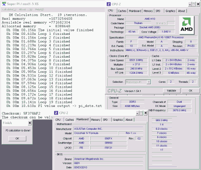Click OK in the Finish dialog
The height and width of the screenshot is (170, 201).
click(17, 139)
